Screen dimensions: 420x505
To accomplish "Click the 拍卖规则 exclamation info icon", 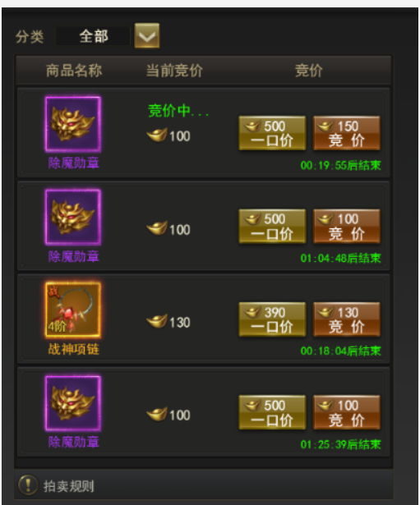I will [x=28, y=484].
